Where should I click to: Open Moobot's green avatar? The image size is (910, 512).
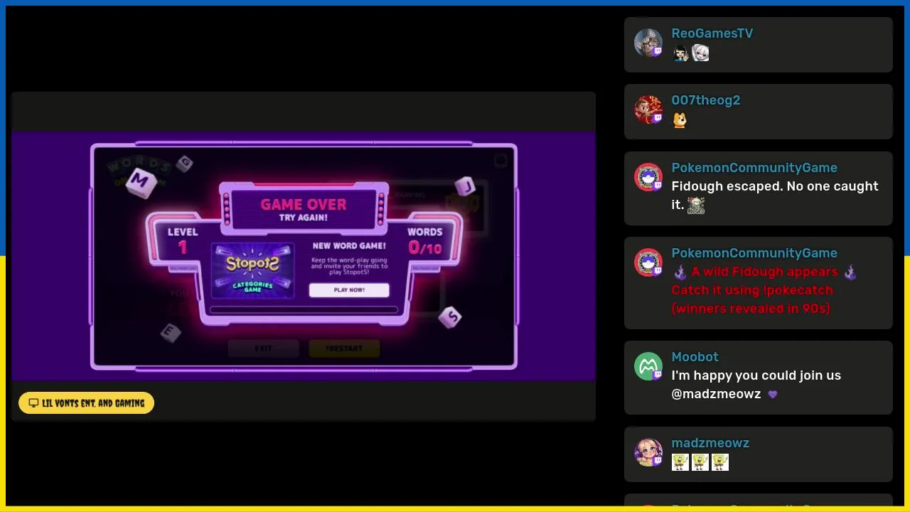[648, 366]
